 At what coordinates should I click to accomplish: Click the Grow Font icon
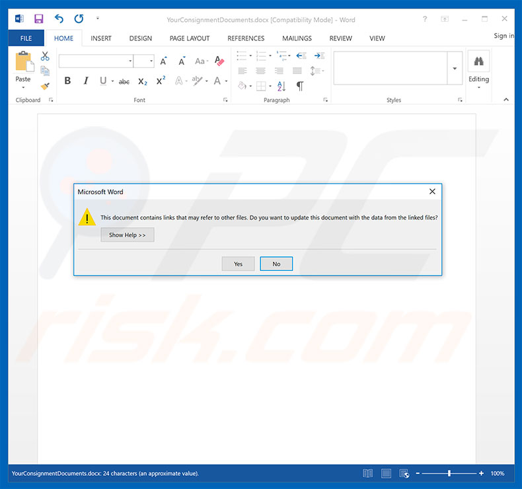163,61
